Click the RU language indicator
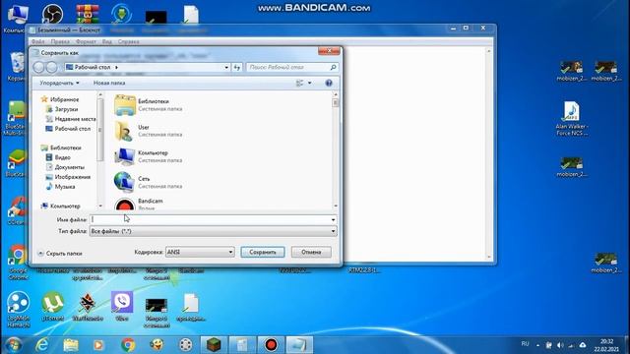This screenshot has height=354, width=630. coord(525,344)
